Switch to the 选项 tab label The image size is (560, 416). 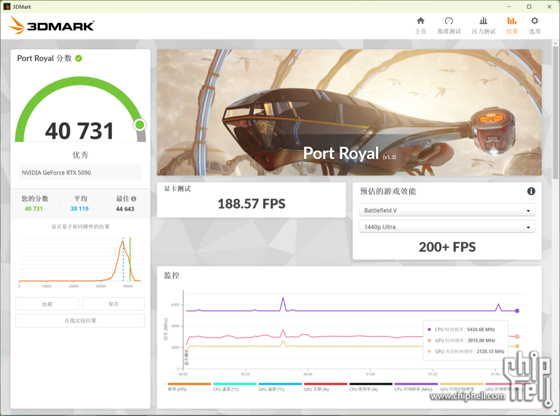click(x=534, y=31)
